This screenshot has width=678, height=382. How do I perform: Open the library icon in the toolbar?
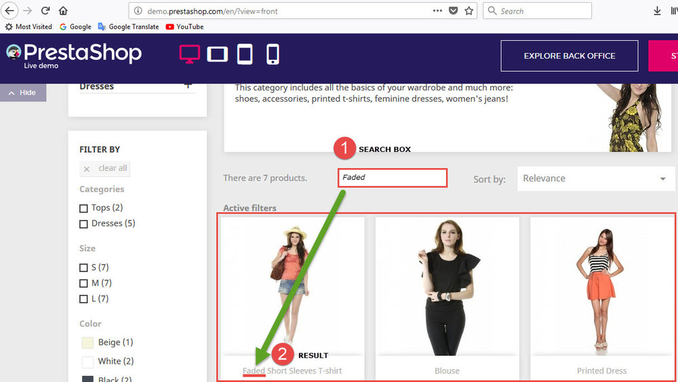(x=674, y=11)
